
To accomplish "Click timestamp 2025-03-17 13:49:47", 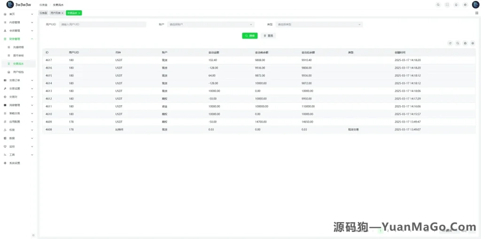I will [x=408, y=122].
